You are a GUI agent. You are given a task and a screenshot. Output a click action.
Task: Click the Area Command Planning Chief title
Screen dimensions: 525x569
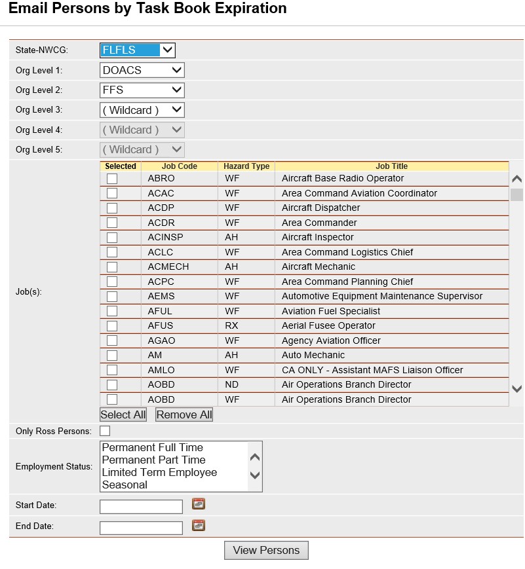click(x=347, y=282)
